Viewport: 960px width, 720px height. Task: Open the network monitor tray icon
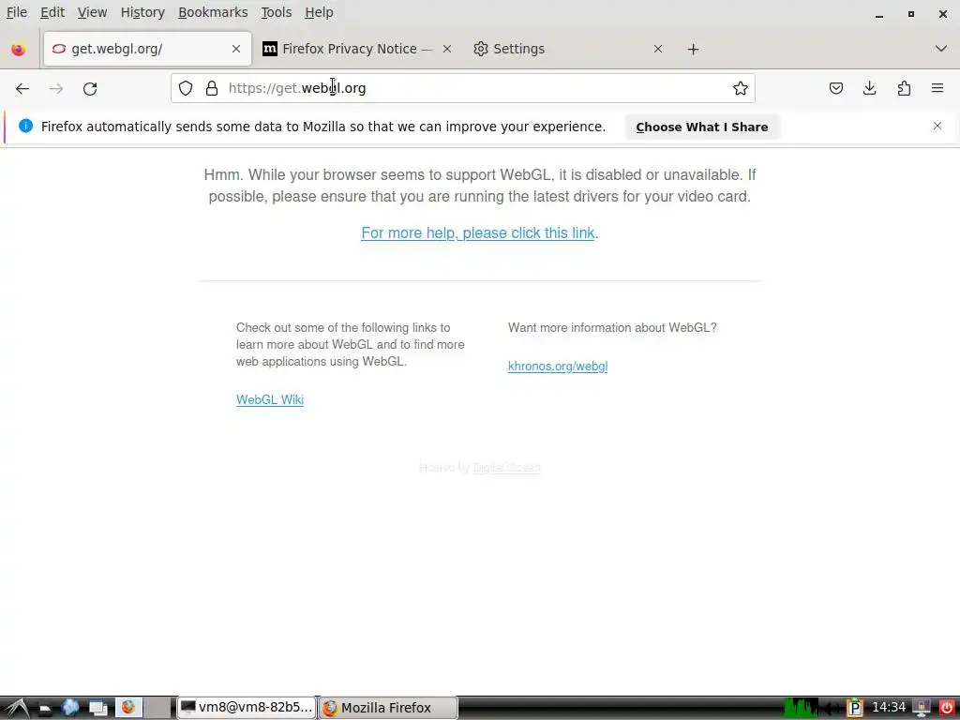pyautogui.click(x=922, y=708)
